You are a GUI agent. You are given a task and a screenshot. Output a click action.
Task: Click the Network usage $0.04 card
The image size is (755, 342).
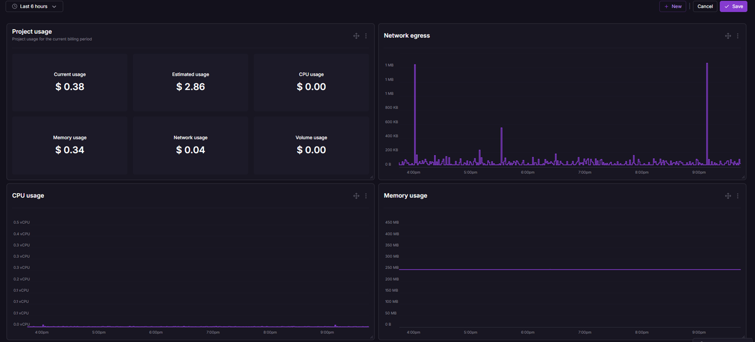(x=190, y=146)
